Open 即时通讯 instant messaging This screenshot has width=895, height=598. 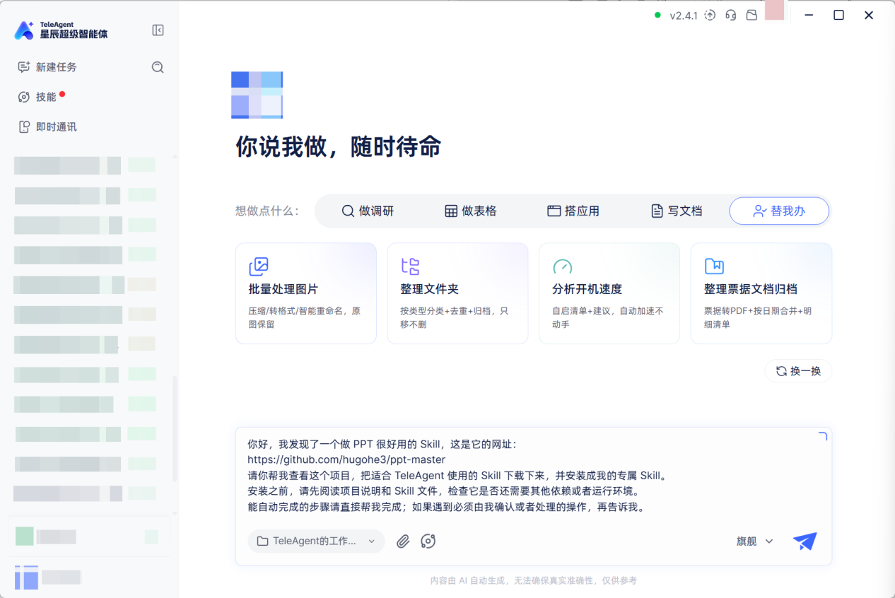[47, 127]
